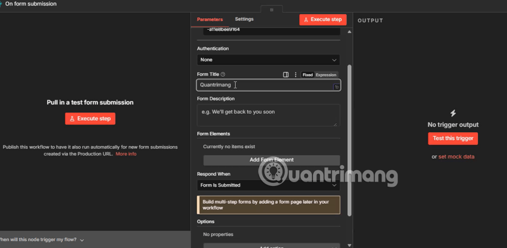Screen dimensions: 507x248
Task: Click the Add Form Element button
Action: (x=272, y=160)
